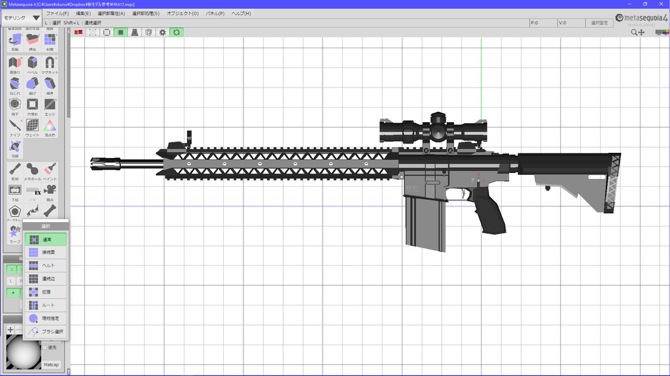Select the マグネット (Magnet) tool
The height and width of the screenshot is (376, 670).
(x=49, y=65)
